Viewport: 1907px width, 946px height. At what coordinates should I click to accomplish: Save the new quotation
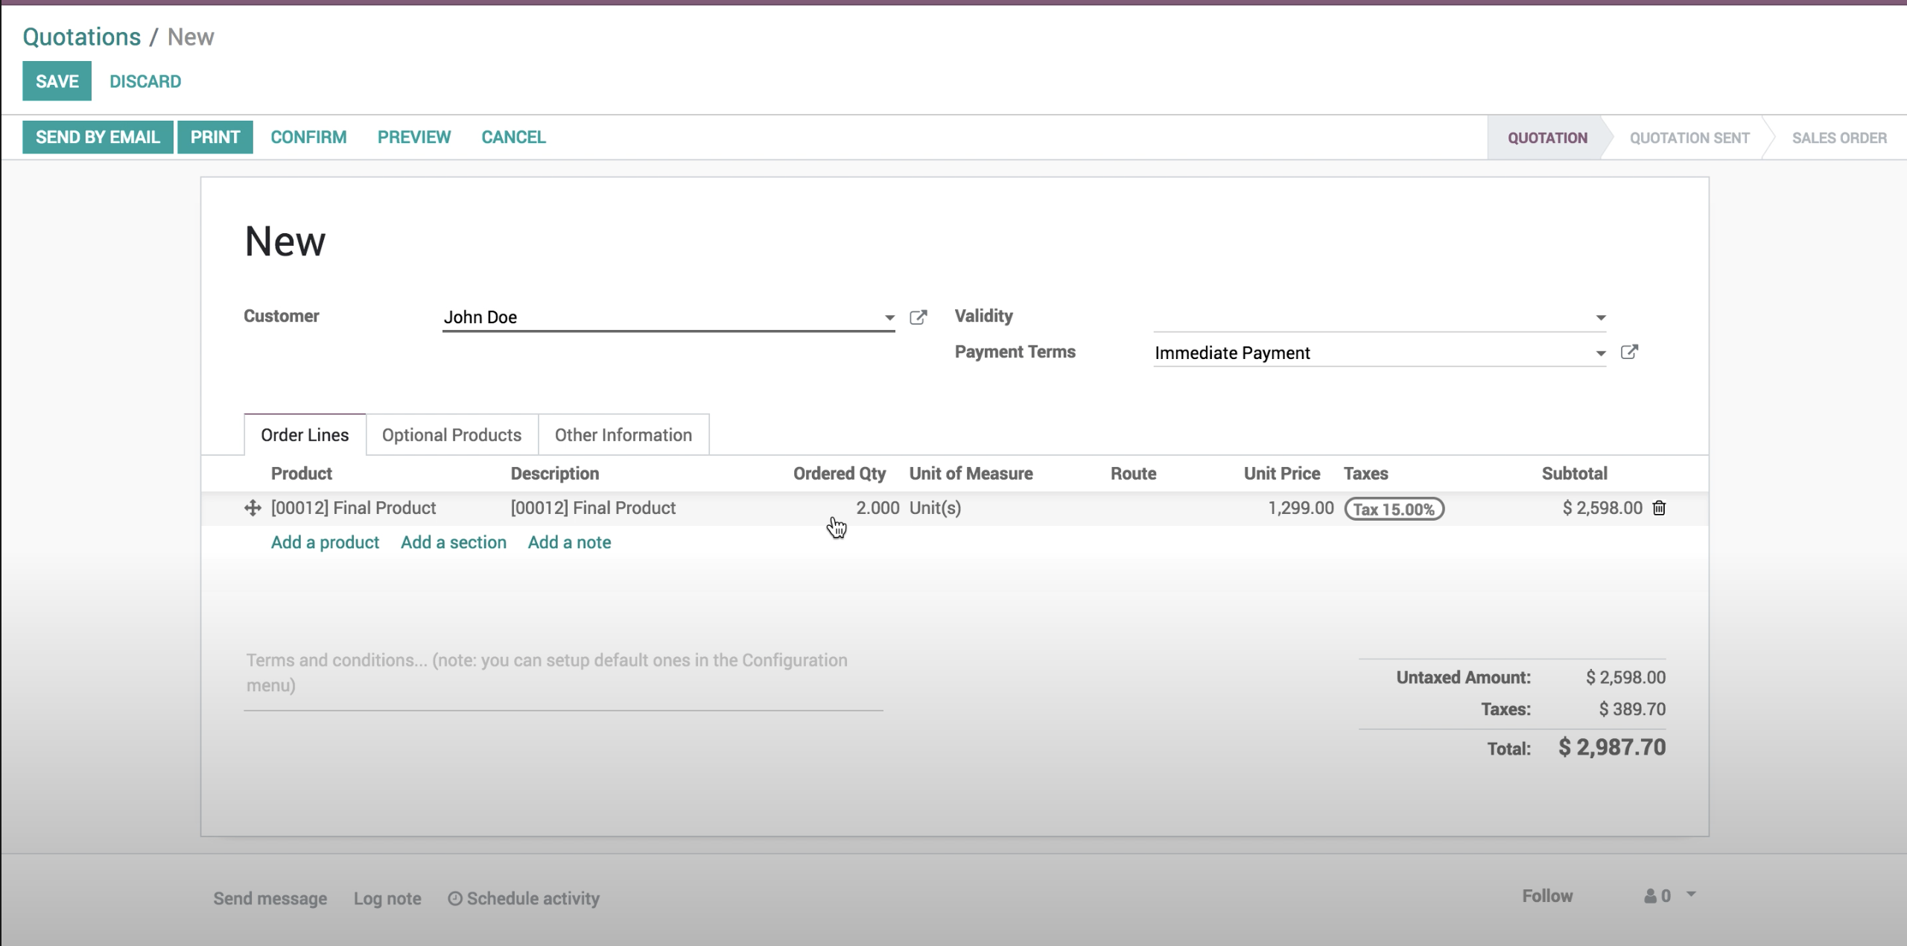tap(56, 81)
